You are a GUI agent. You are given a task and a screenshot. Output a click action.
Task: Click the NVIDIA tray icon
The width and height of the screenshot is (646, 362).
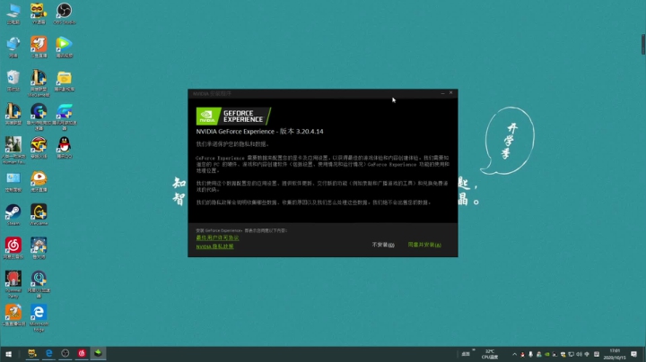tap(547, 354)
